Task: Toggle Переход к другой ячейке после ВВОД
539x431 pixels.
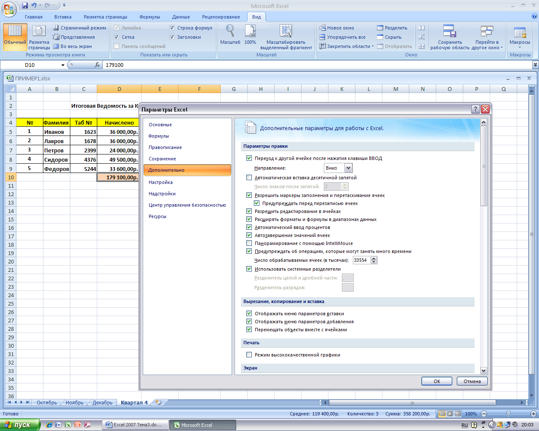Action: (249, 158)
